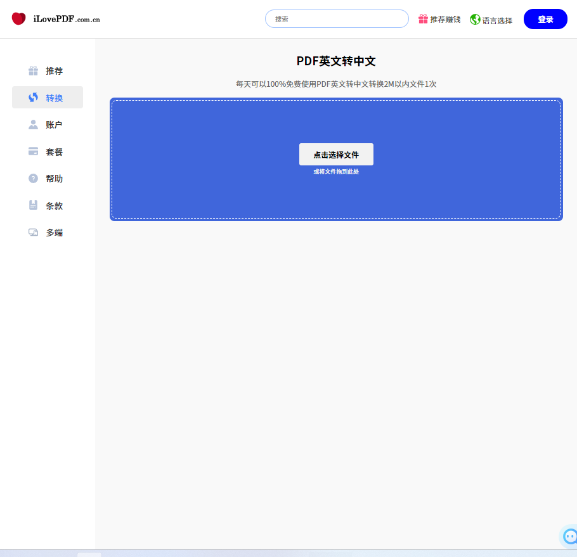Click the blue convert arrows icon
Viewport: 577px width, 557px height.
[33, 98]
